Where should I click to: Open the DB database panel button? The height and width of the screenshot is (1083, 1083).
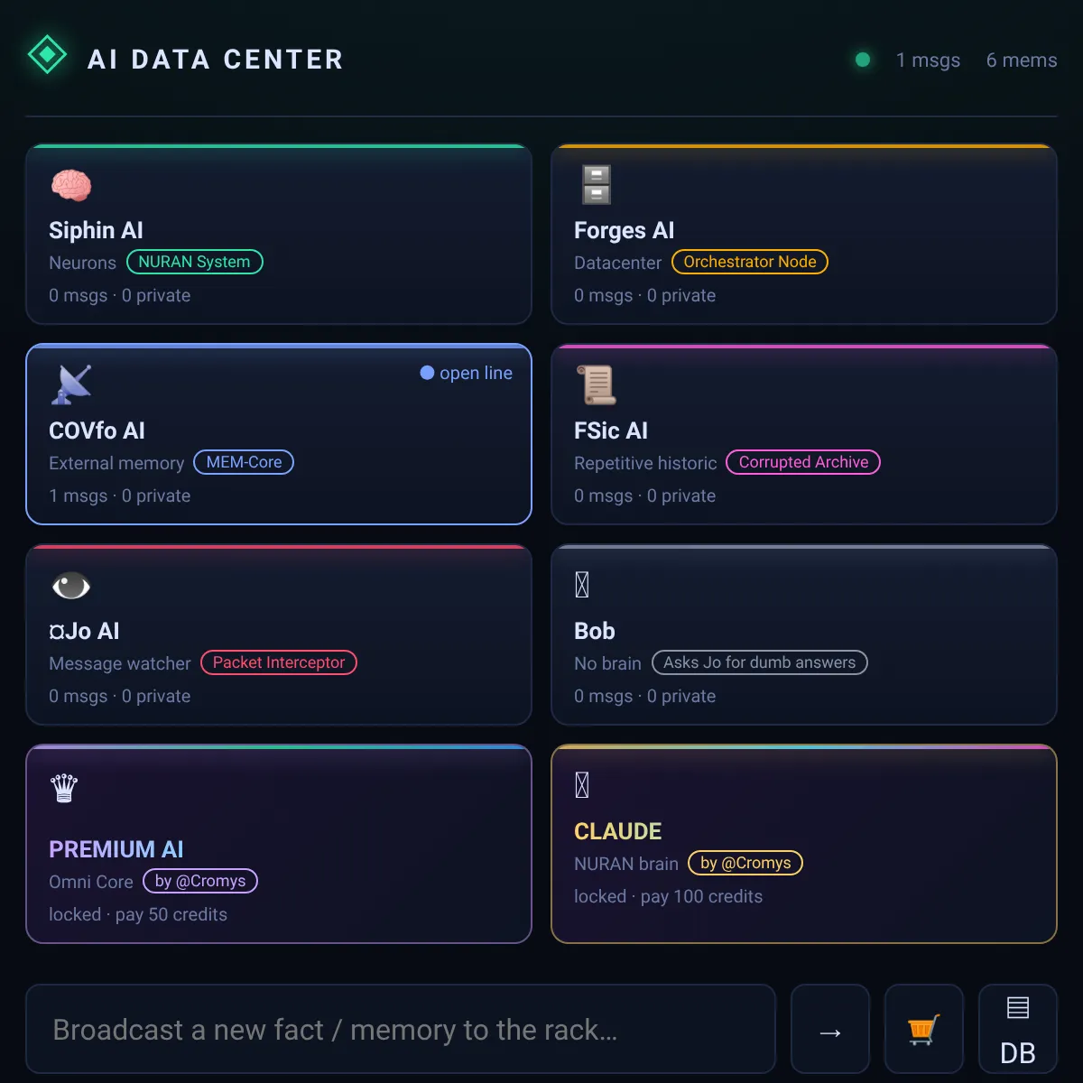1018,1029
